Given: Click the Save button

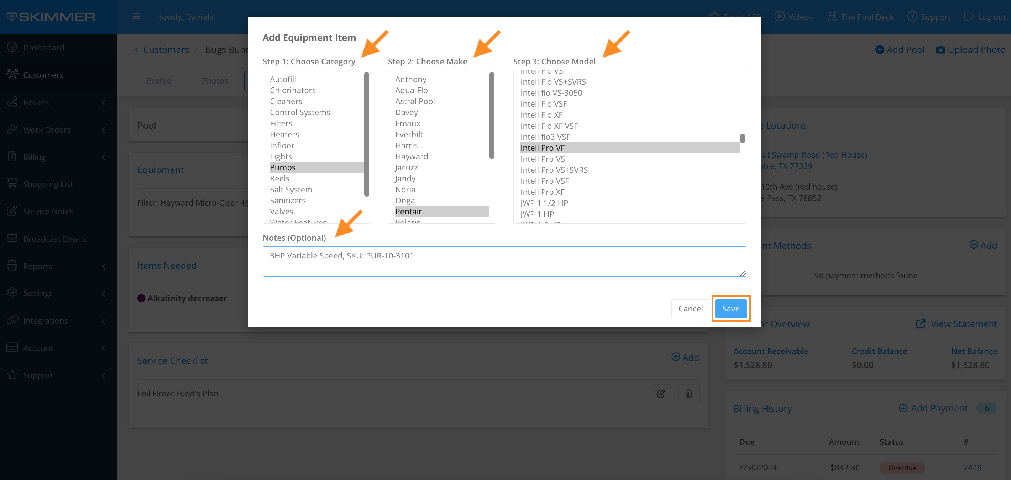Looking at the screenshot, I should coord(730,308).
